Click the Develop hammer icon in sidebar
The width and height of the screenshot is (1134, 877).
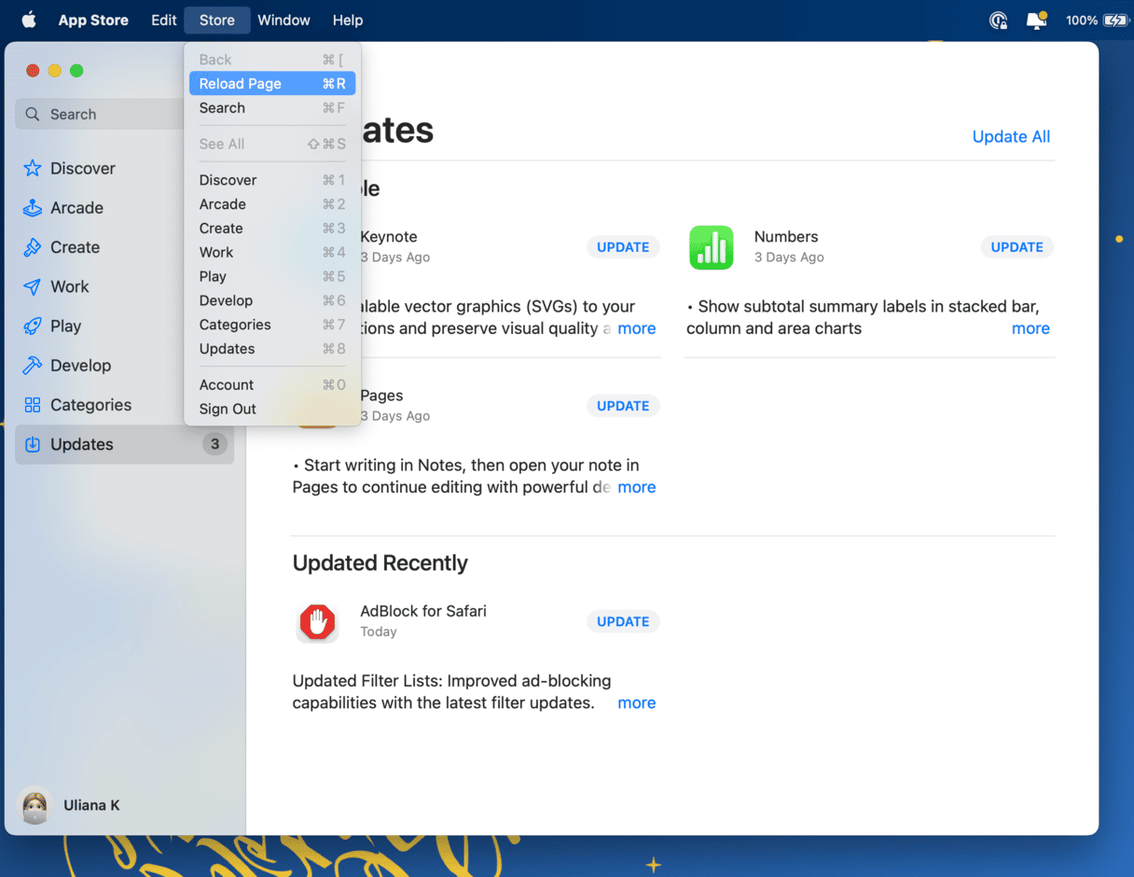(33, 366)
